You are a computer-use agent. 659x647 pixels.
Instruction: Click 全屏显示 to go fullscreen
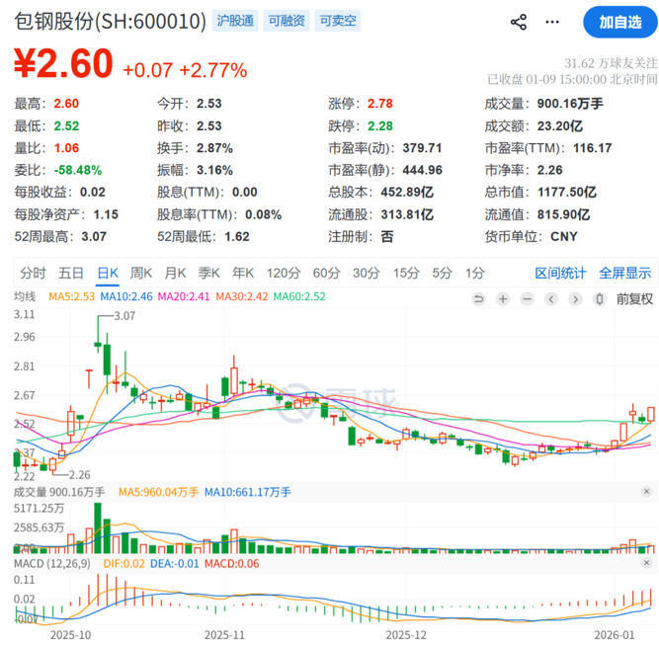[x=625, y=273]
